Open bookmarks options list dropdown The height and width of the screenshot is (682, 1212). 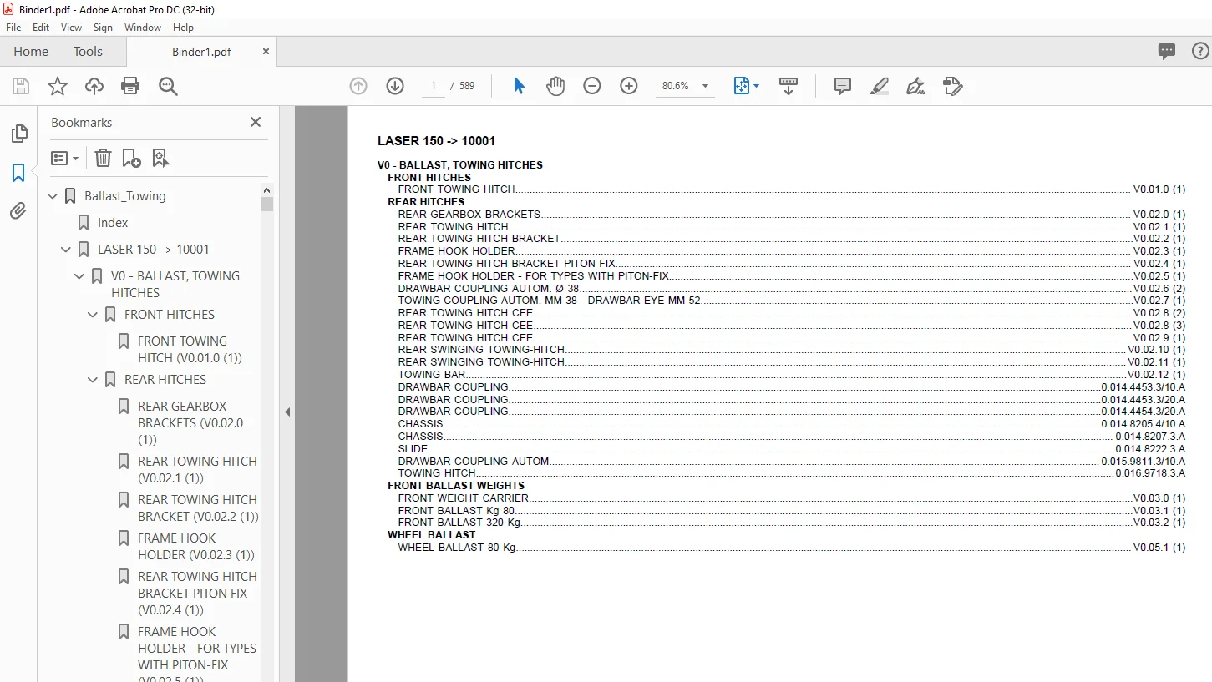(64, 158)
